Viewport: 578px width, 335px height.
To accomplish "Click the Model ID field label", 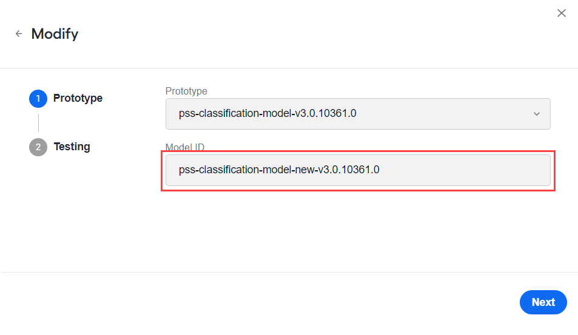I will 184,147.
